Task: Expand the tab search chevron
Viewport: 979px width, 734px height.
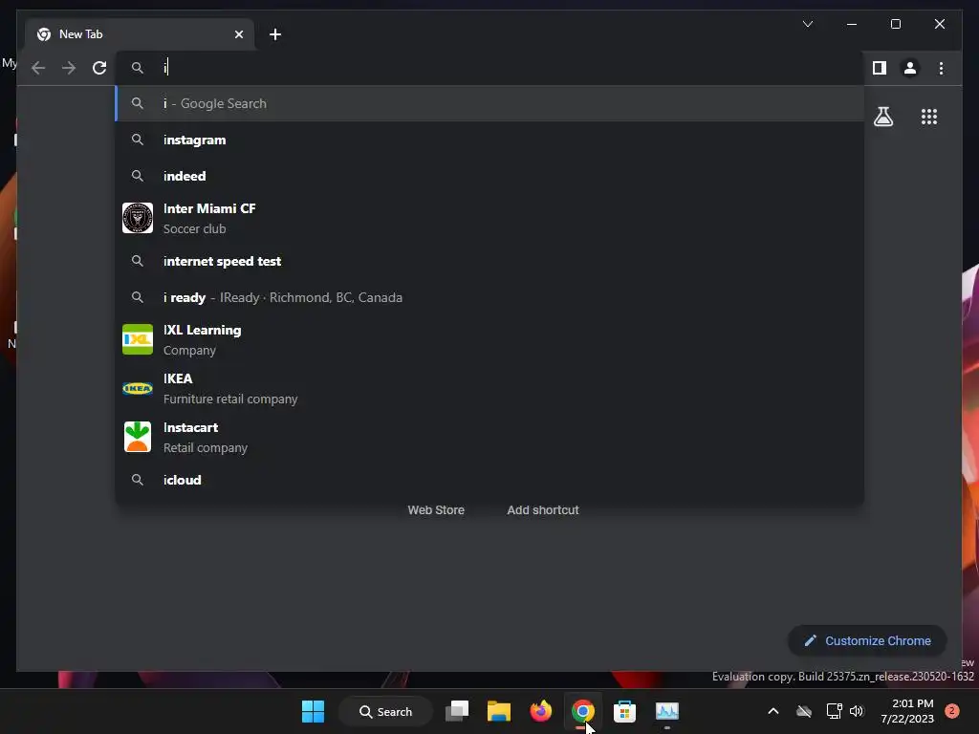Action: (x=807, y=24)
